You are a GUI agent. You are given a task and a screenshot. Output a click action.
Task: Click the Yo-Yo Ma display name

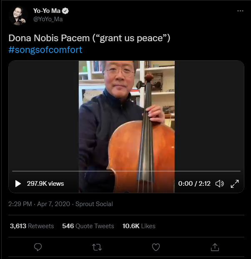coord(46,10)
